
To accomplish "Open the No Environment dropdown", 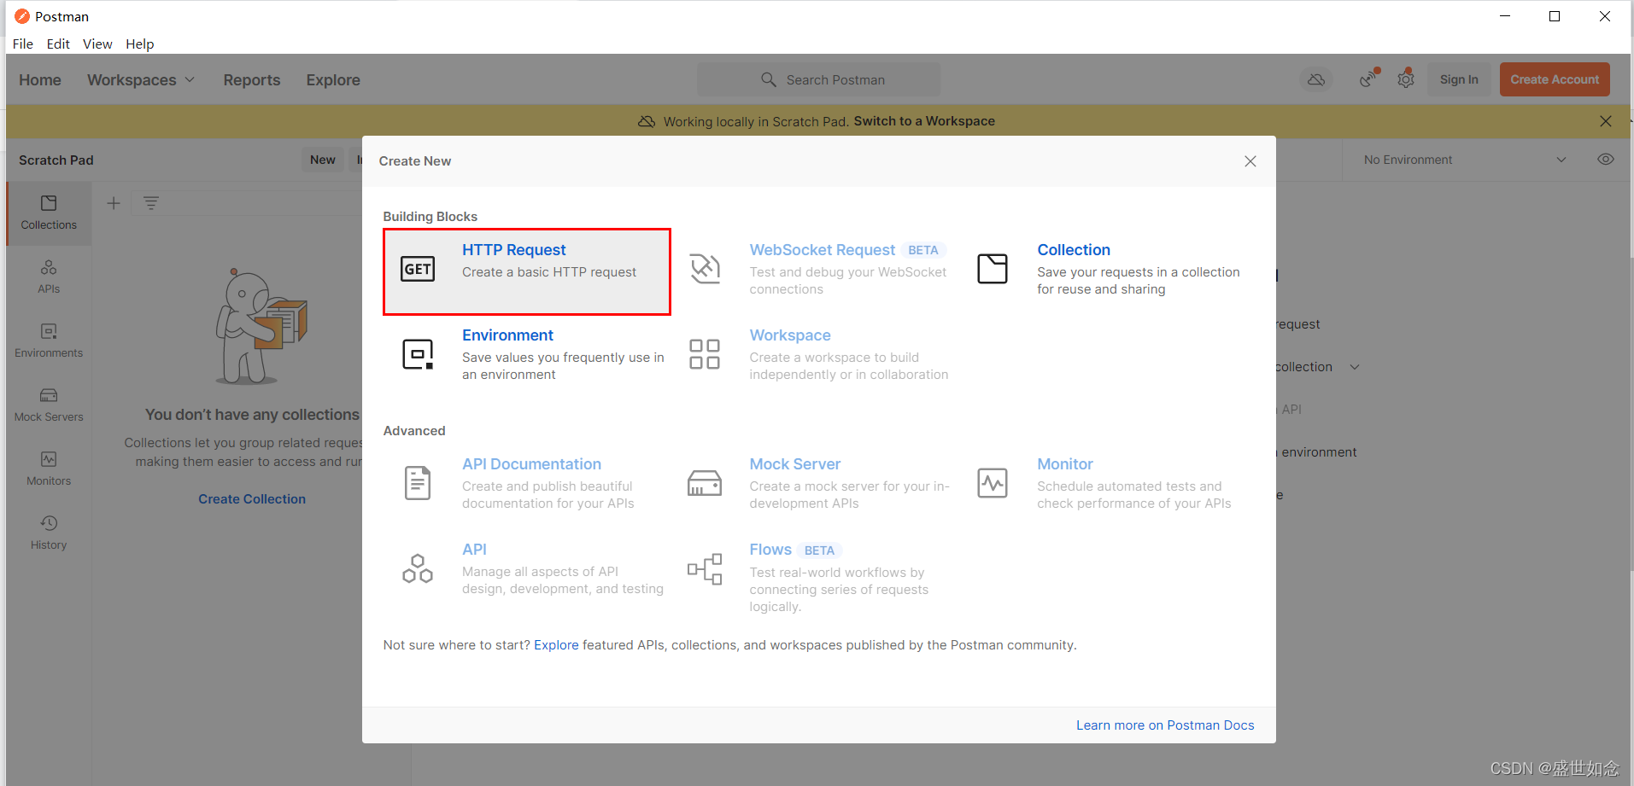I will [x=1465, y=160].
